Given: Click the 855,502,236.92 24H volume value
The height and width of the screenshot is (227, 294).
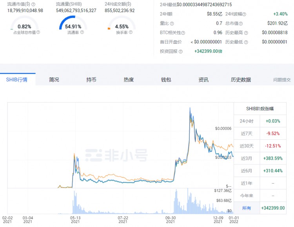Looking at the screenshot, I should (x=120, y=11).
